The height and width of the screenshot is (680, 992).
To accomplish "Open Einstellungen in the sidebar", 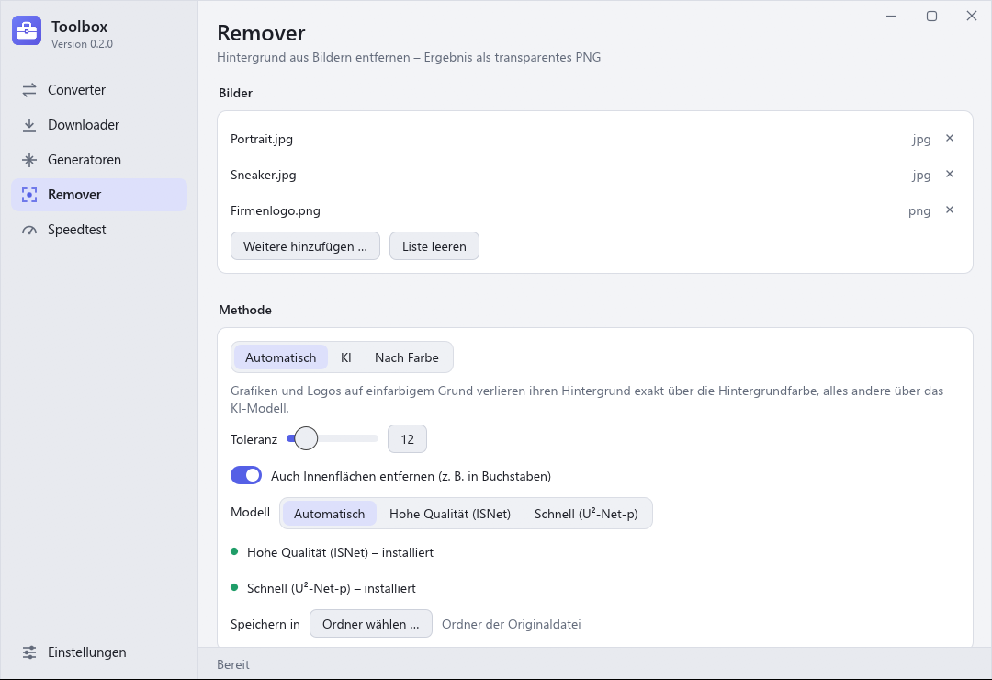I will click(x=99, y=652).
